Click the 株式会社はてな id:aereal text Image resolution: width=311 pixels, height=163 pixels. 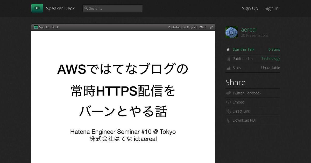coord(123,139)
